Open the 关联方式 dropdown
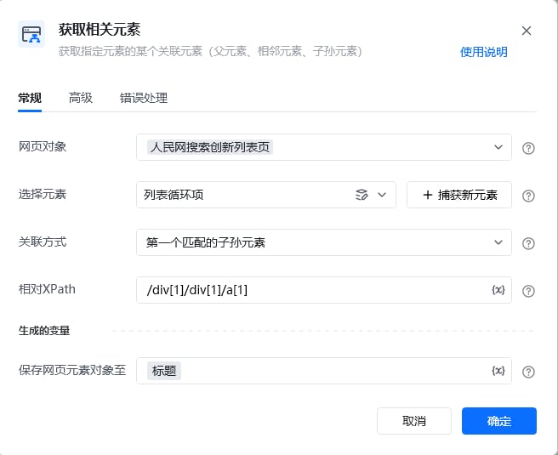 324,242
